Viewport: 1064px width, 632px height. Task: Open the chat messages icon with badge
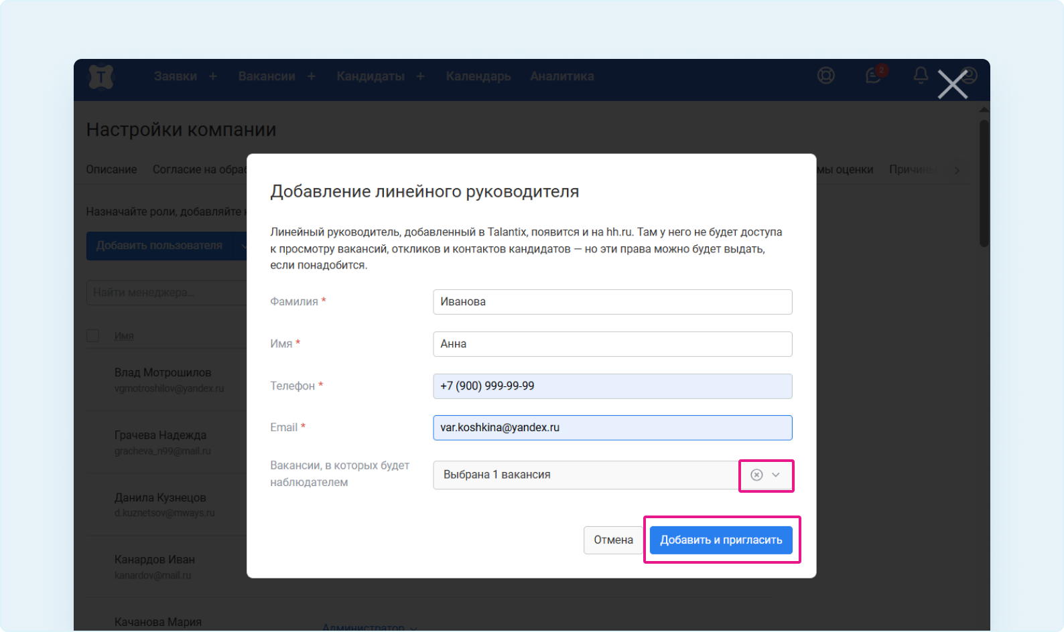(x=874, y=76)
